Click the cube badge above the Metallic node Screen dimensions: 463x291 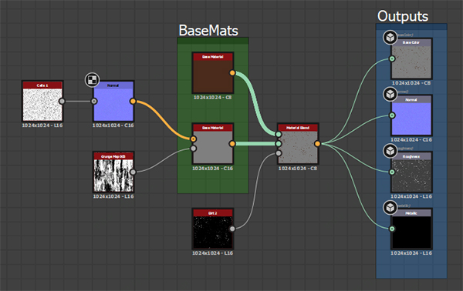[390, 208]
